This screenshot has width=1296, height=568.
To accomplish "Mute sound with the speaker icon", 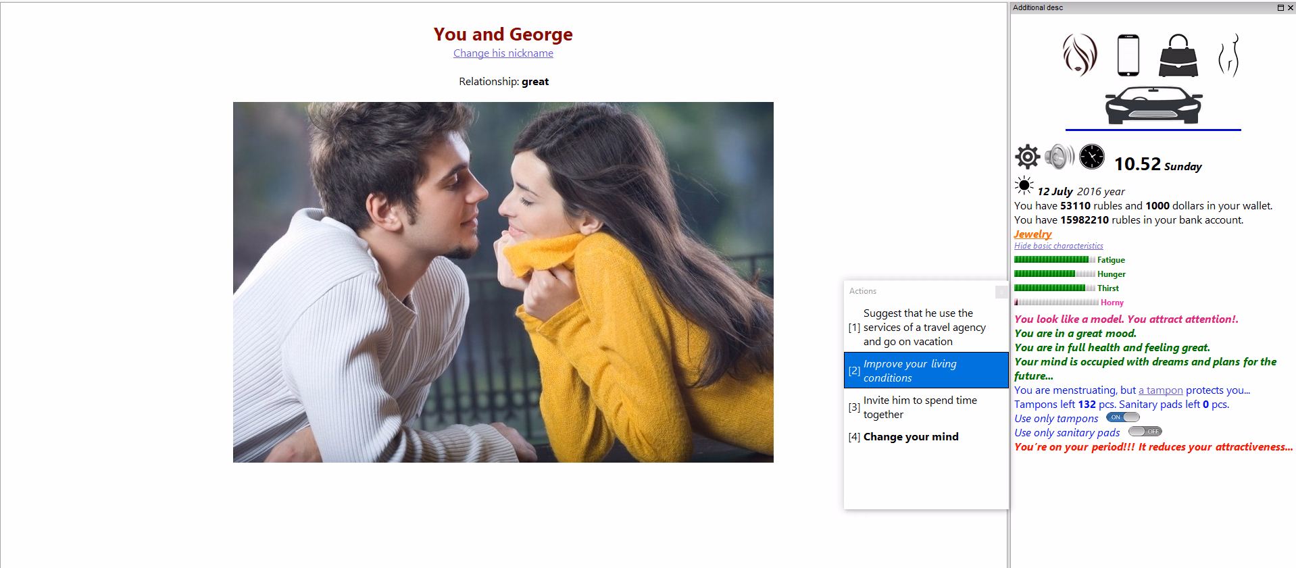I will point(1059,157).
